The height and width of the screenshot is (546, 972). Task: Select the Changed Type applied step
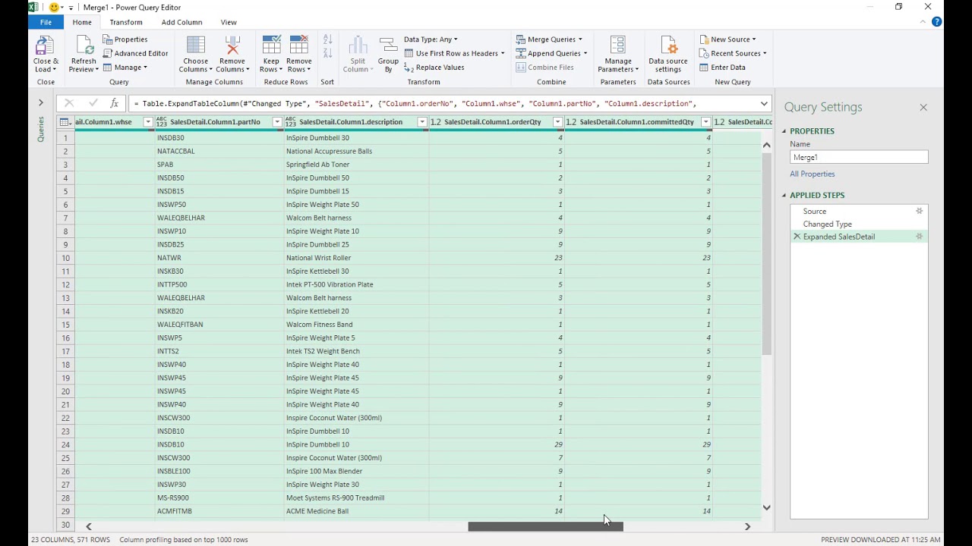click(828, 224)
